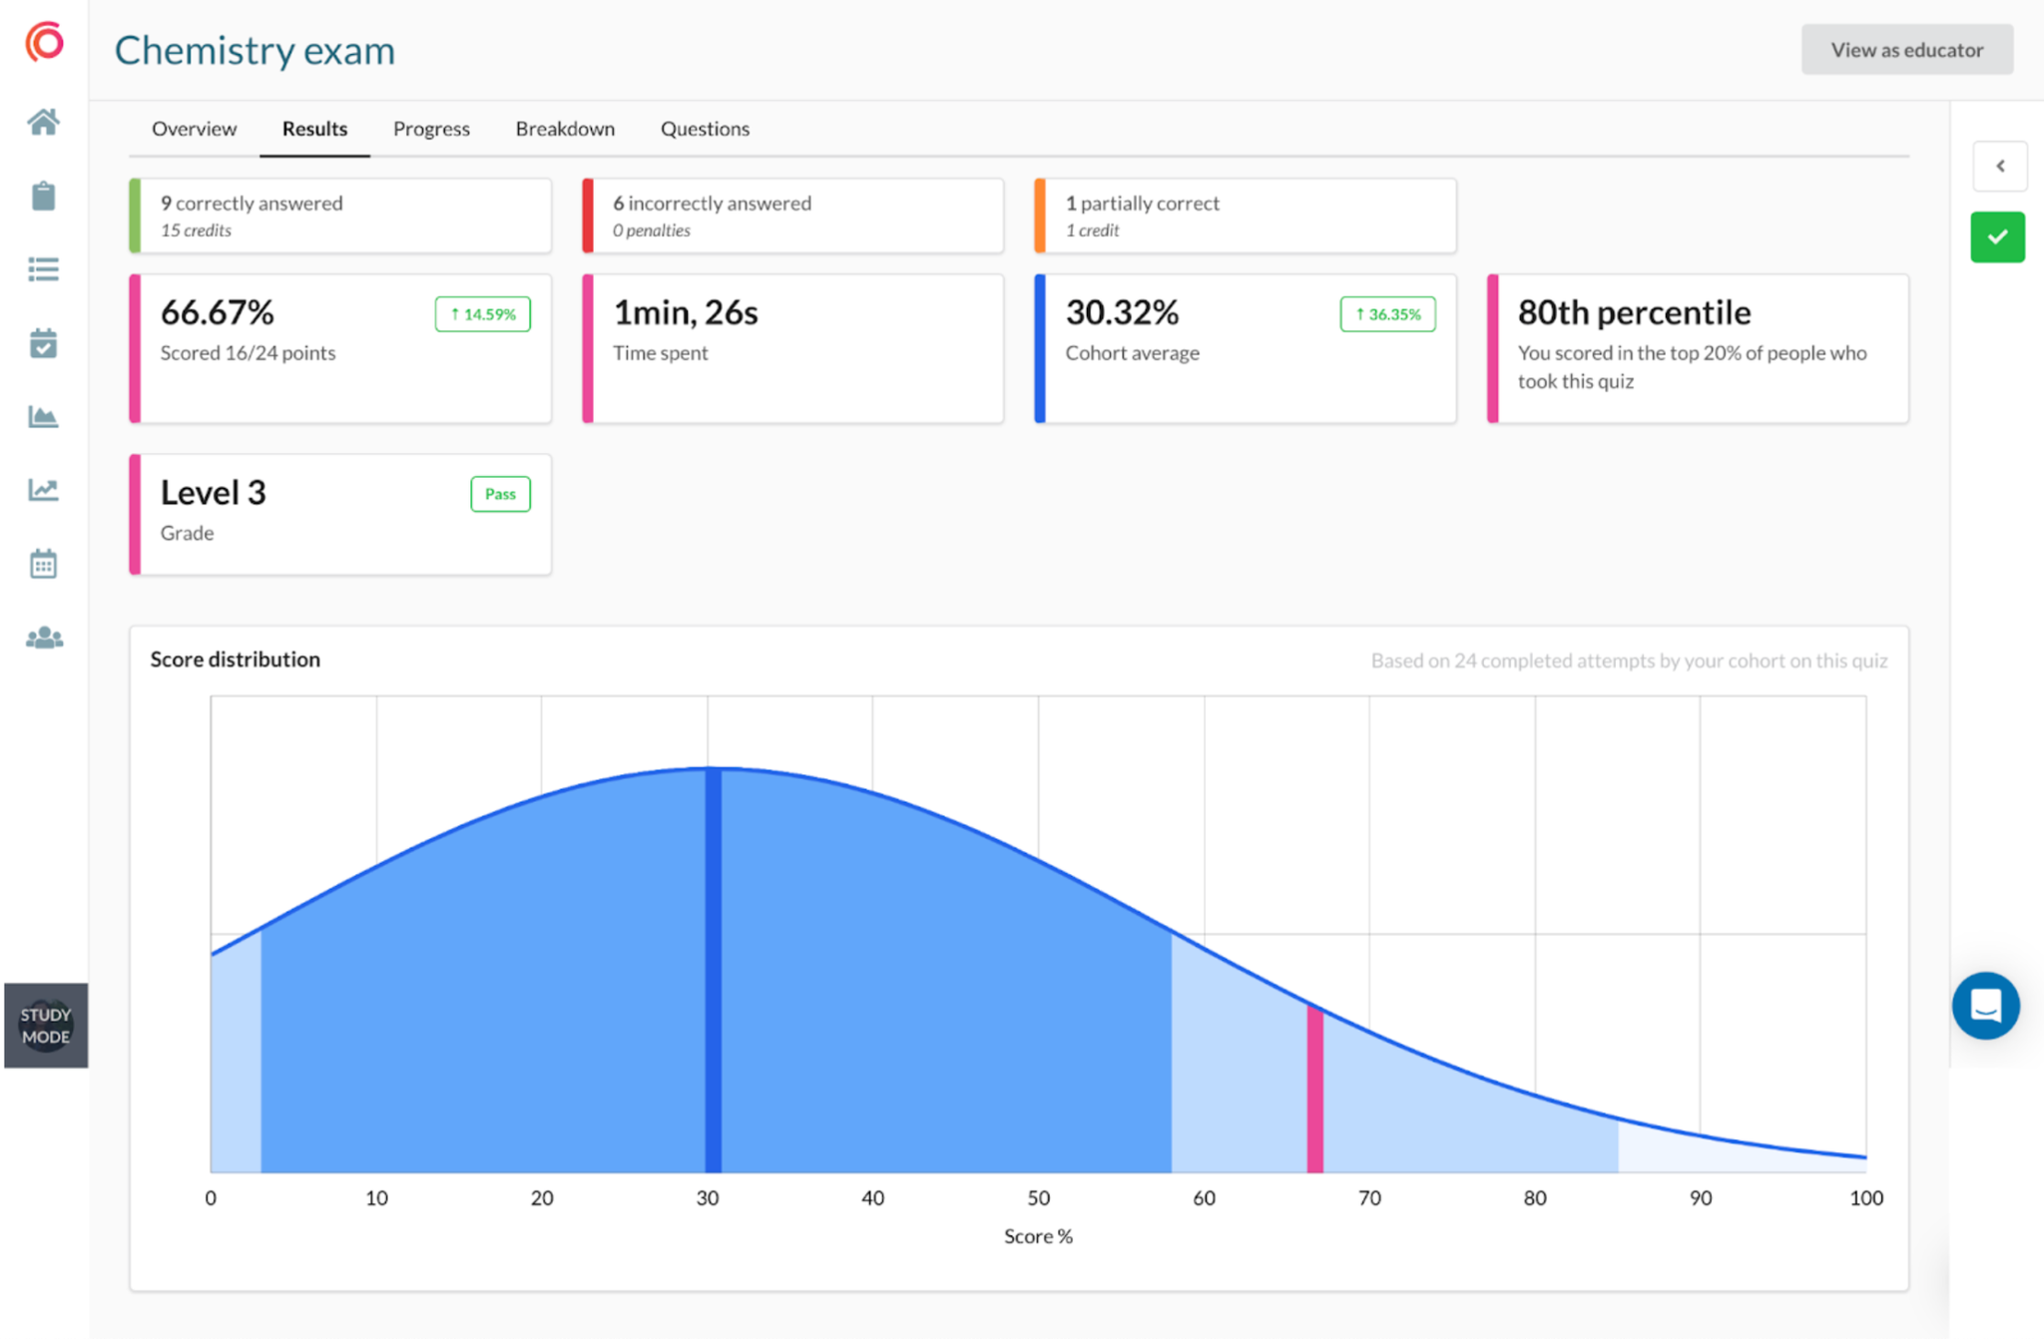Open the Breakdown tab
The height and width of the screenshot is (1339, 2044).
pos(565,129)
